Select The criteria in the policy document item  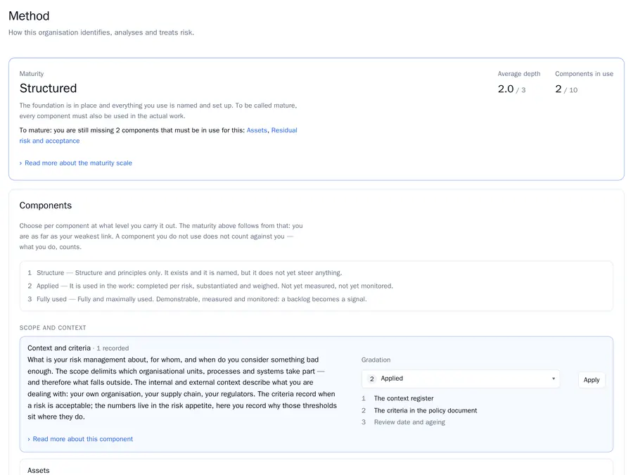click(x=426, y=410)
